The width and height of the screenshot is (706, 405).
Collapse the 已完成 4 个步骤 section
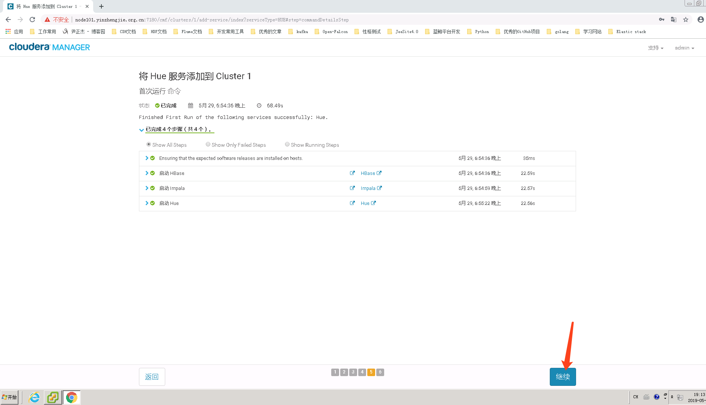point(142,130)
